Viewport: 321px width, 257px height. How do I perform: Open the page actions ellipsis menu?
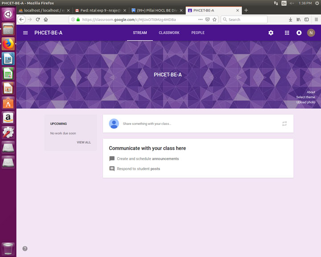(200, 20)
